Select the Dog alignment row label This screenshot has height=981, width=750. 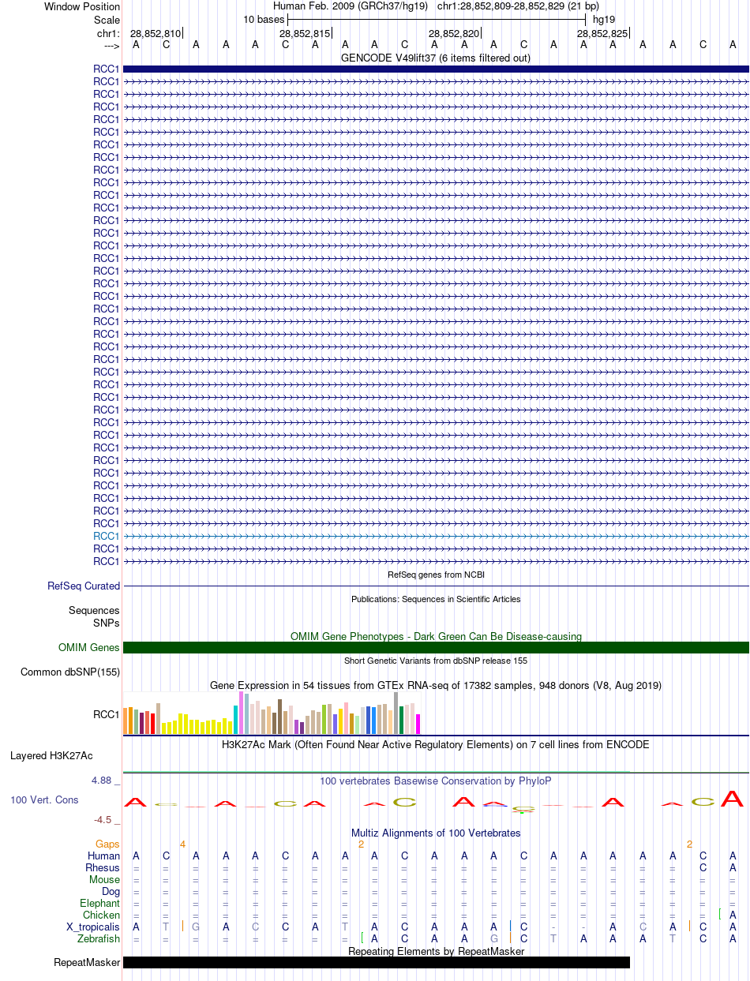click(x=111, y=892)
